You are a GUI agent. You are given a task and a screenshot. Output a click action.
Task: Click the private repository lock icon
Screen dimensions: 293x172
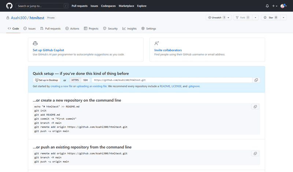(x=8, y=18)
